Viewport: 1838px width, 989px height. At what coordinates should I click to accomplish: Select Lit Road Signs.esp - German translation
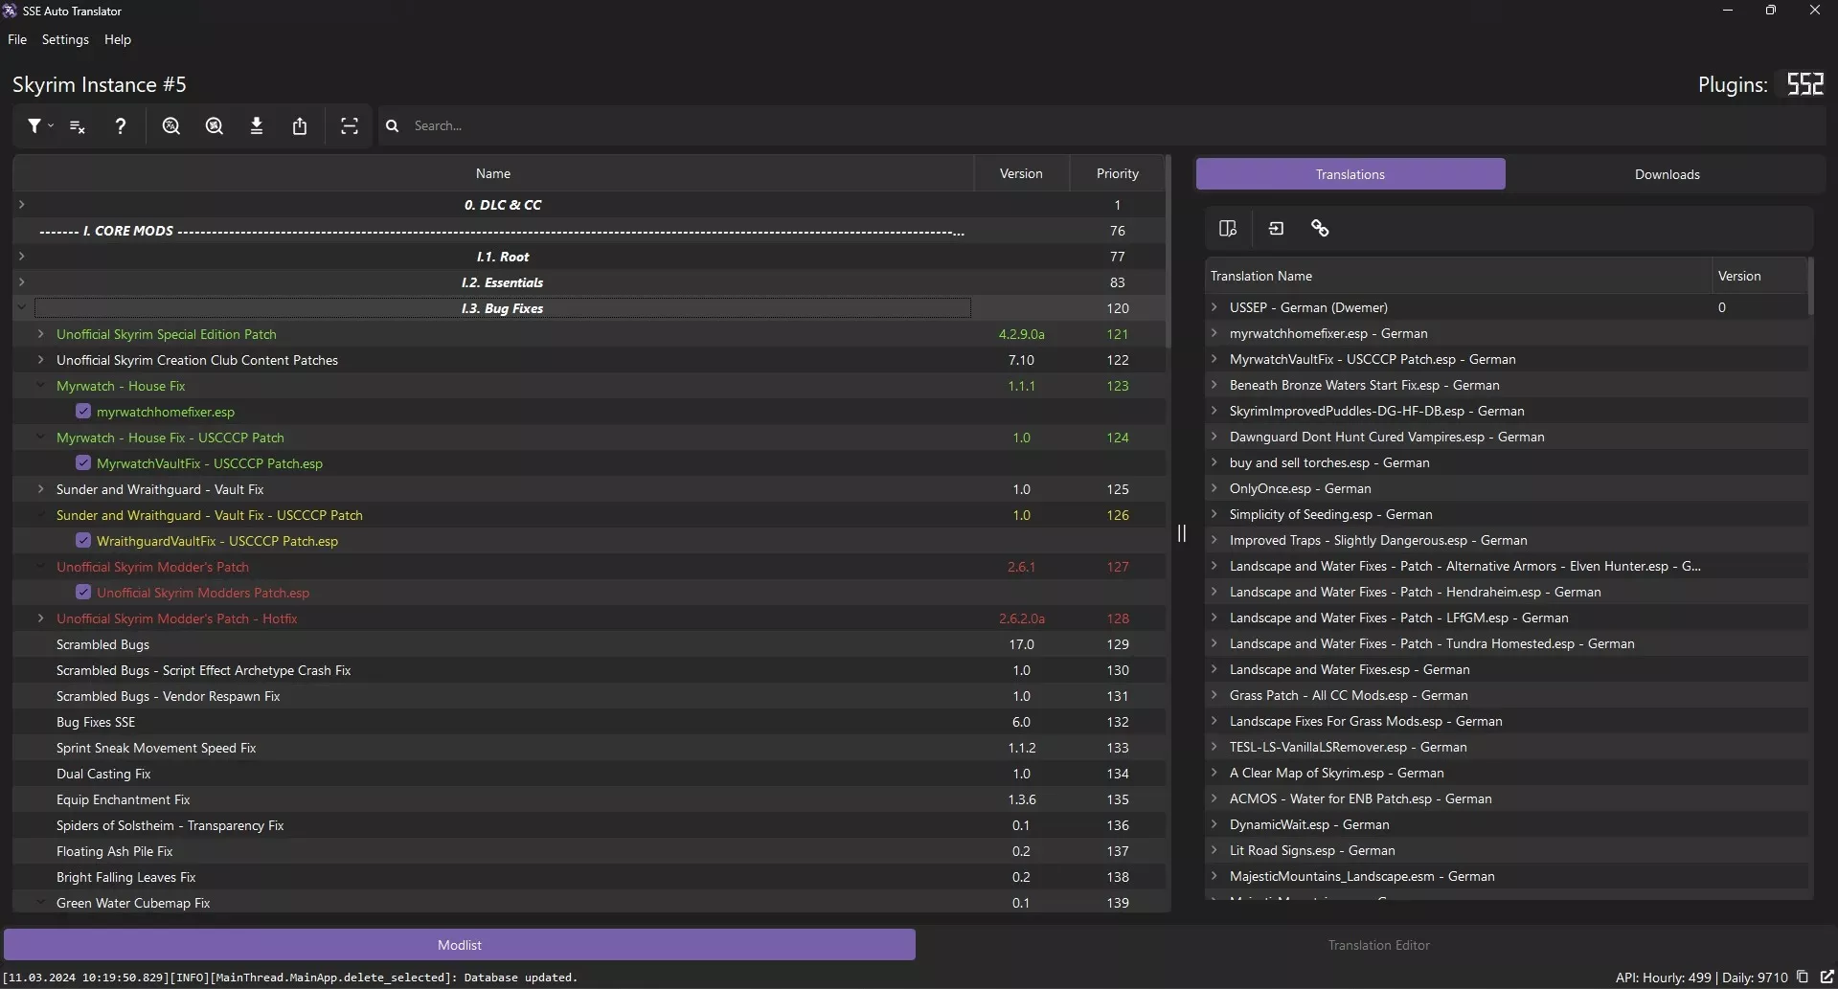click(1506, 850)
